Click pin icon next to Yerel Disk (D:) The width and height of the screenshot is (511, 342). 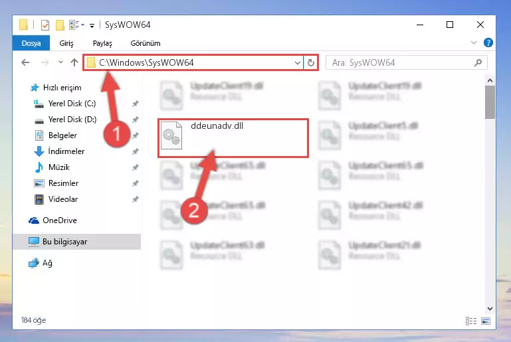tap(136, 120)
